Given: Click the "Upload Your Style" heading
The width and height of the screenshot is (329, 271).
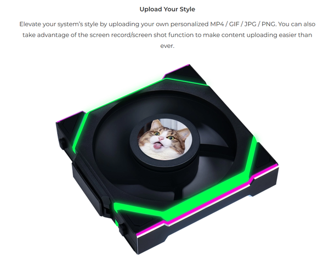Looking at the screenshot, I should 167,9.
